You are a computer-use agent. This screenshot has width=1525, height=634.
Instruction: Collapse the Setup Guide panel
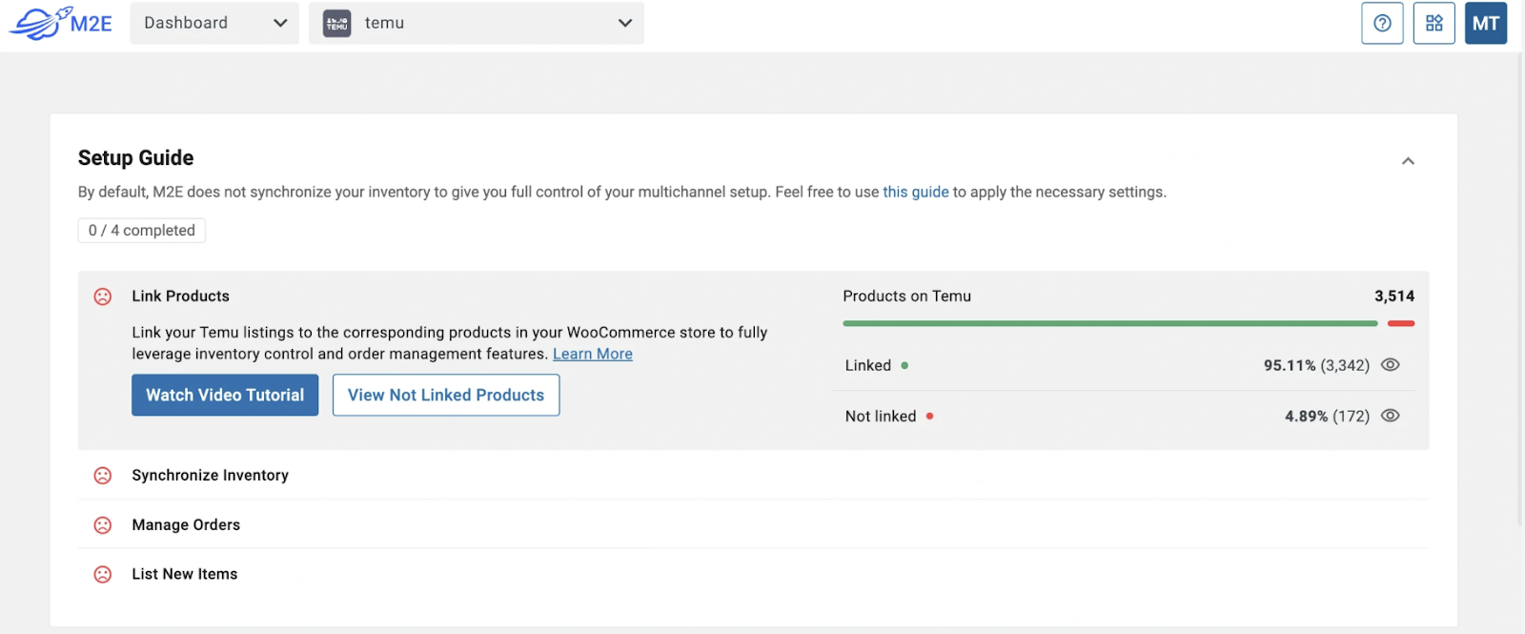click(1408, 161)
